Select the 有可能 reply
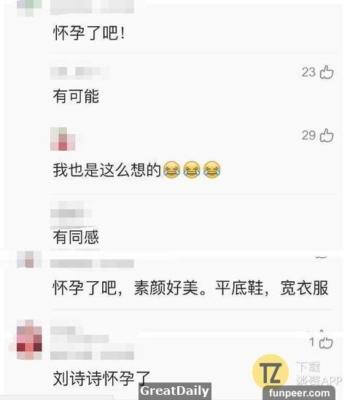 pos(76,96)
